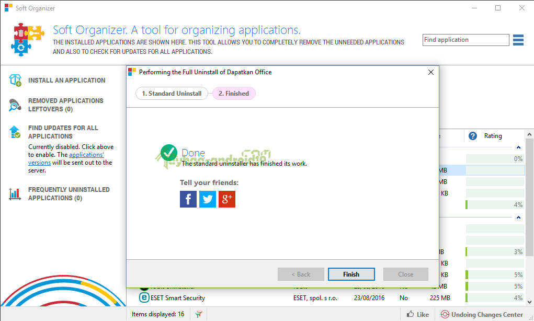Click the Find Updates arrow icon

tap(15, 132)
